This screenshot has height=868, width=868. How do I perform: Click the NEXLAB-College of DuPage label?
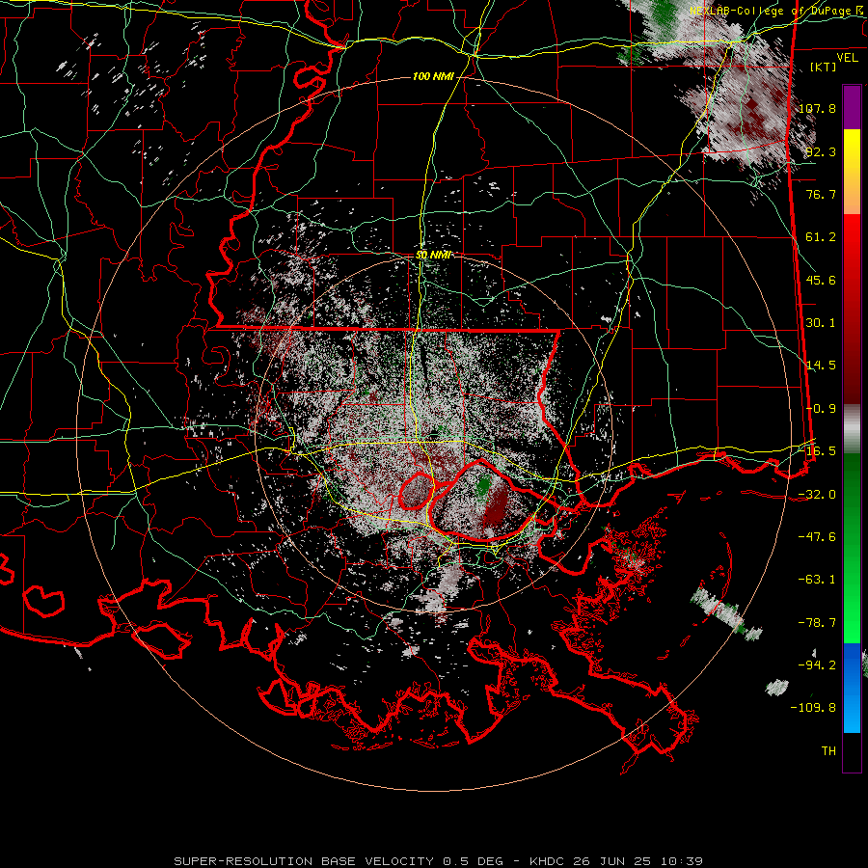point(774,11)
